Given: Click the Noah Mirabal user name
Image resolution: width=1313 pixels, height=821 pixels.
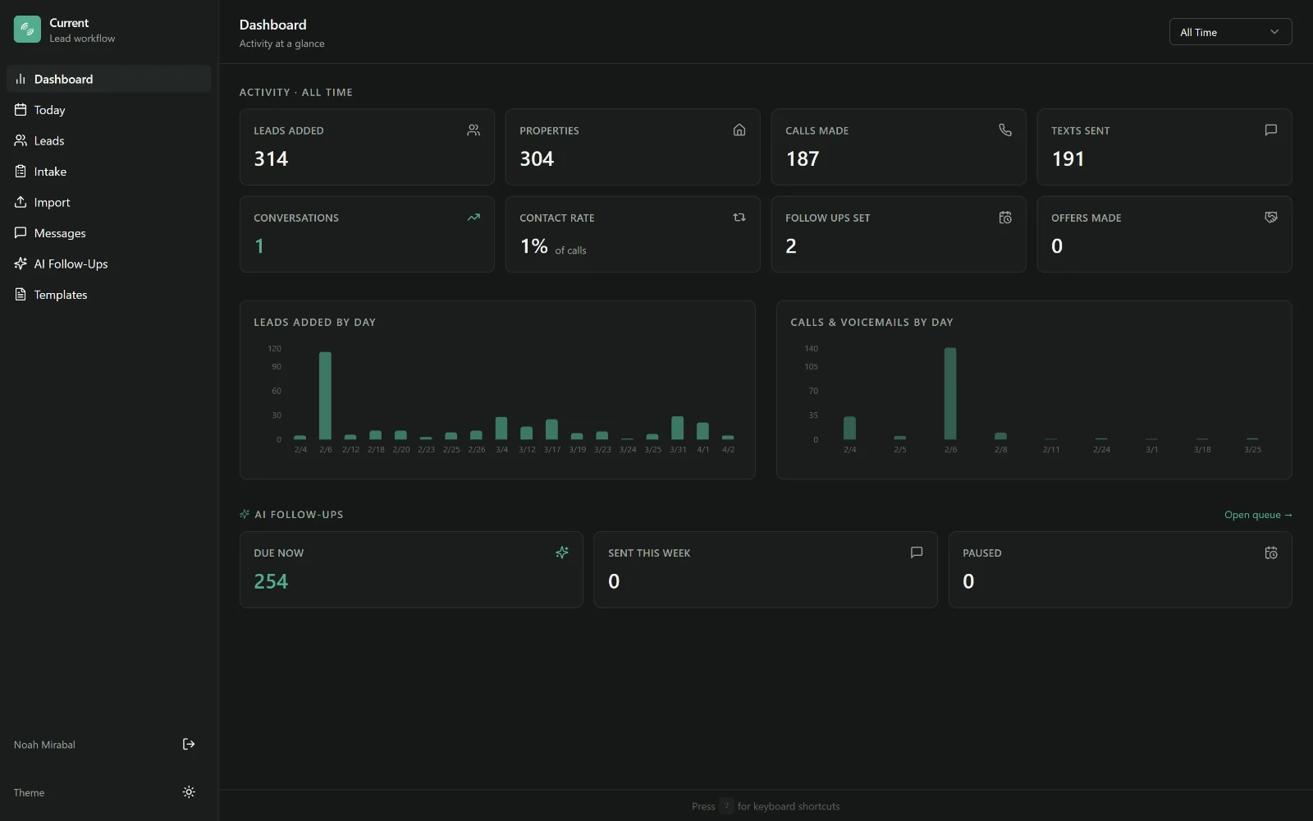Looking at the screenshot, I should [x=44, y=745].
